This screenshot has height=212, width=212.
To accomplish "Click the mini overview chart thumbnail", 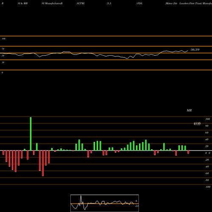I will 105,203.
